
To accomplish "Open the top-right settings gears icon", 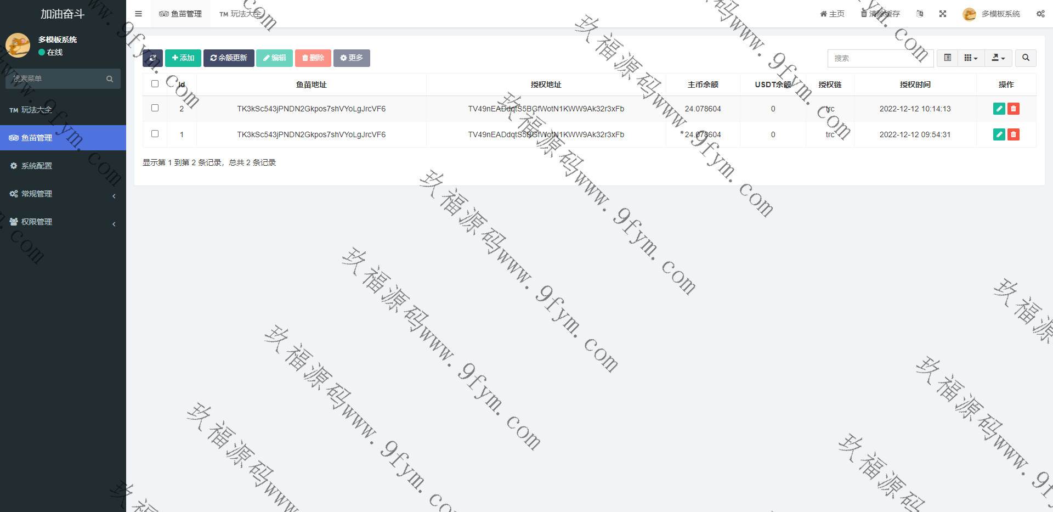I will tap(1040, 14).
